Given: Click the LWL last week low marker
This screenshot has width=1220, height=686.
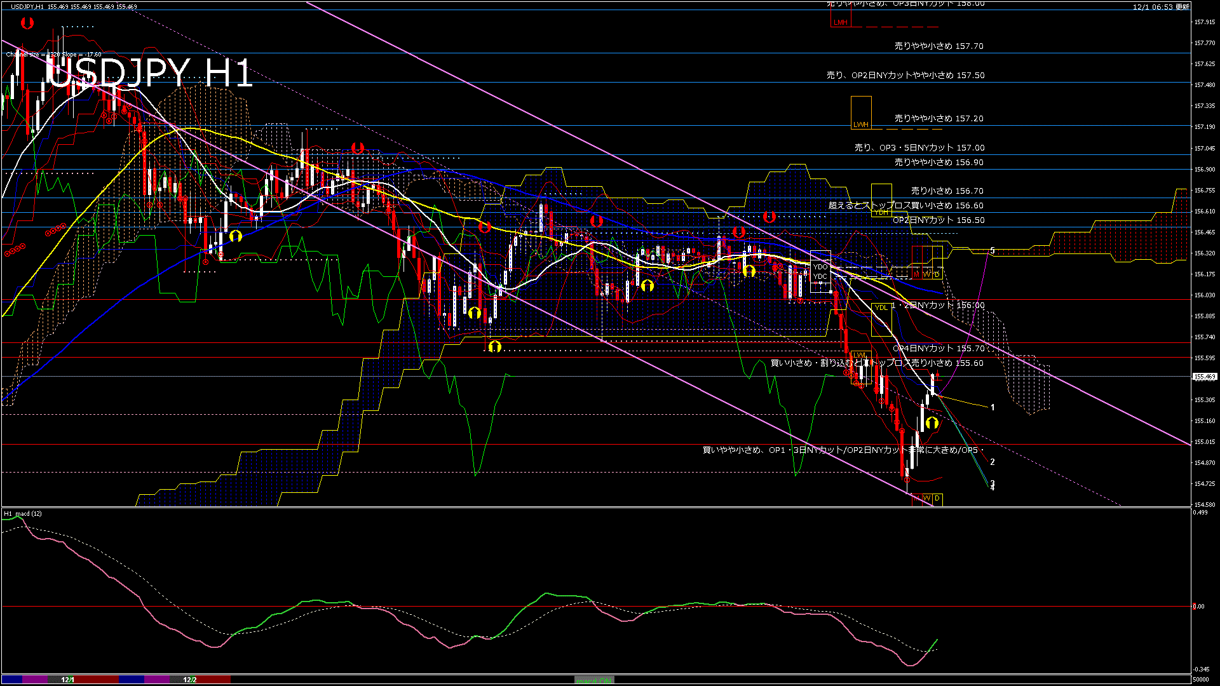Looking at the screenshot, I should tap(859, 355).
